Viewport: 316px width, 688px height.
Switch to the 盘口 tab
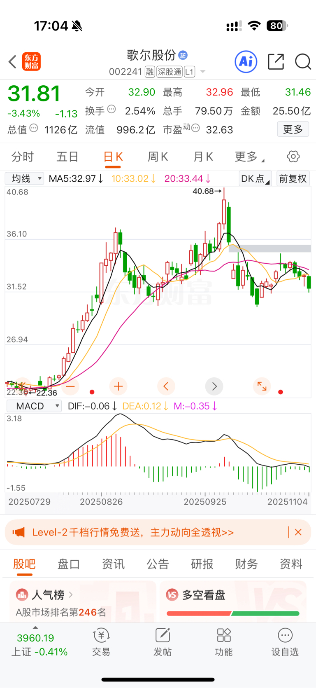pyautogui.click(x=69, y=564)
